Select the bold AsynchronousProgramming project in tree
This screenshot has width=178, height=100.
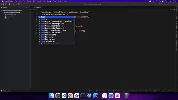click(13, 12)
